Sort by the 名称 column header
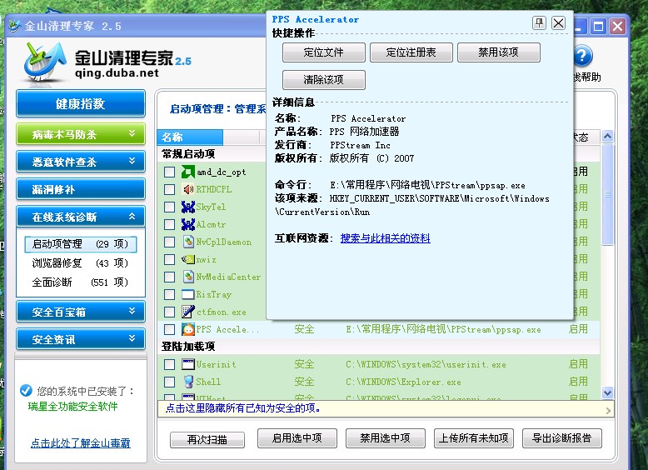Image resolution: width=648 pixels, height=470 pixels. [190, 137]
